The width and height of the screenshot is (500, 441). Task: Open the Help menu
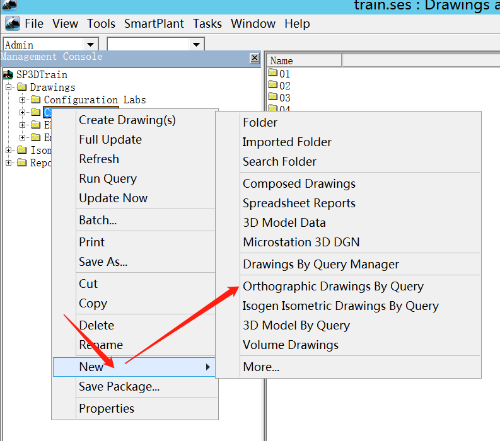click(297, 23)
